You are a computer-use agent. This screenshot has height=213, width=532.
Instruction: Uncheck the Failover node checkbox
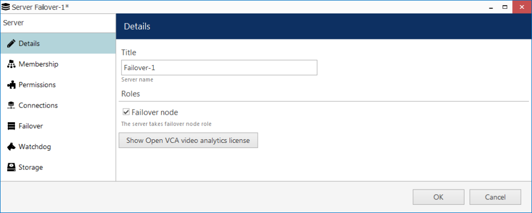(x=126, y=112)
